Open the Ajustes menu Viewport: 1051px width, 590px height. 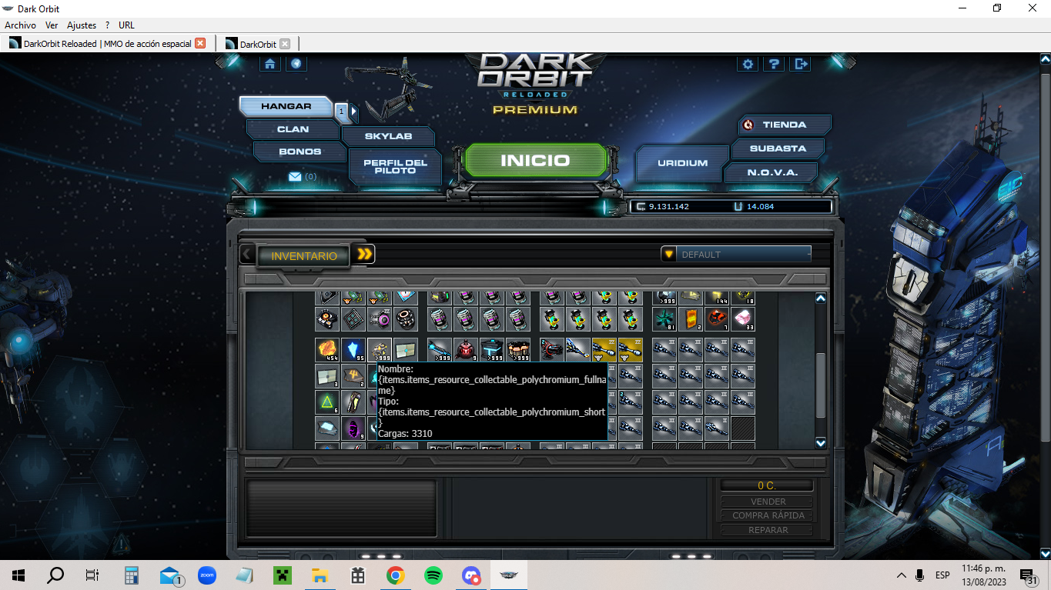click(x=82, y=25)
